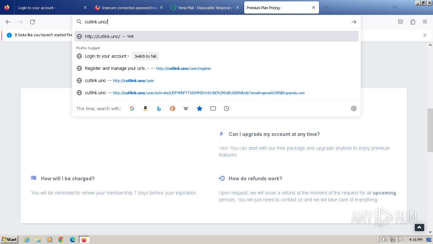
Task: Launch Chrome from taskbar
Action: [x=61, y=240]
